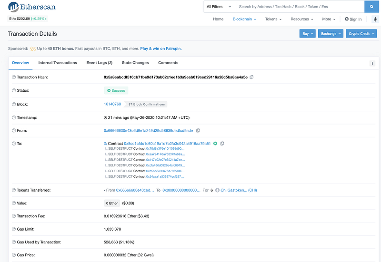Click the Ethereum logo icon in navbar
The width and height of the screenshot is (381, 262).
[x=374, y=19]
